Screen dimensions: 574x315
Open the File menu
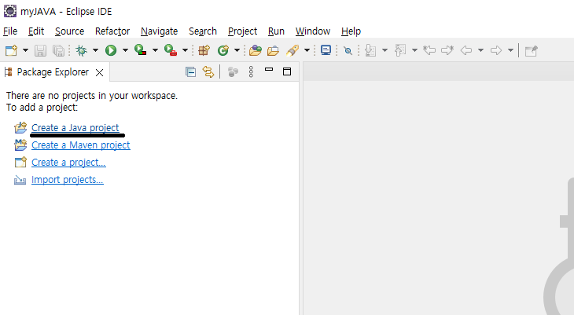10,31
